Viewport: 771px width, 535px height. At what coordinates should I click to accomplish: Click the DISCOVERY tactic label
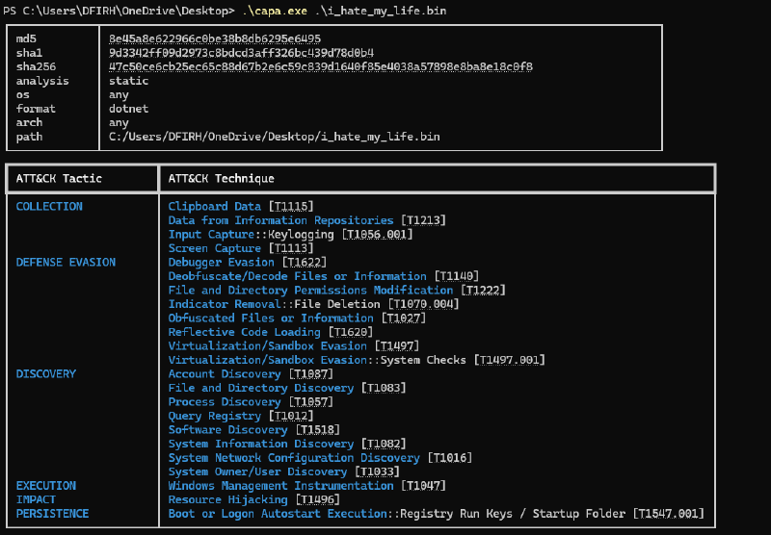(x=45, y=374)
